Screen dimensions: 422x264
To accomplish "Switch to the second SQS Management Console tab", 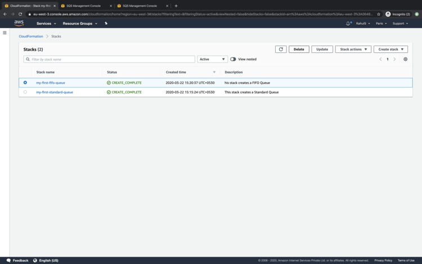I will (x=141, y=6).
